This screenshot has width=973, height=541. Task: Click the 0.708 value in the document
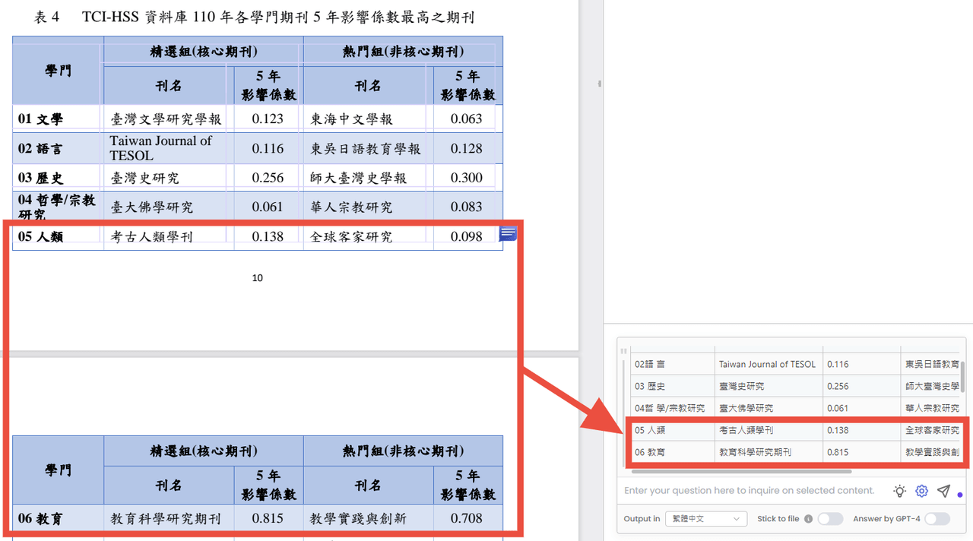pos(467,519)
